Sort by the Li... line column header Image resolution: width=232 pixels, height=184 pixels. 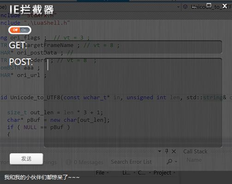pos(126,173)
